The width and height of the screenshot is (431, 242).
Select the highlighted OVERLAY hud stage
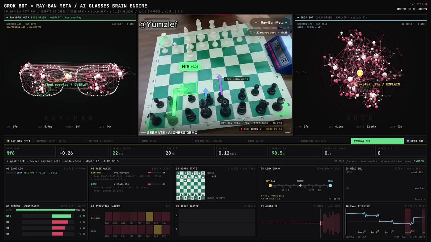pyautogui.click(x=377, y=141)
